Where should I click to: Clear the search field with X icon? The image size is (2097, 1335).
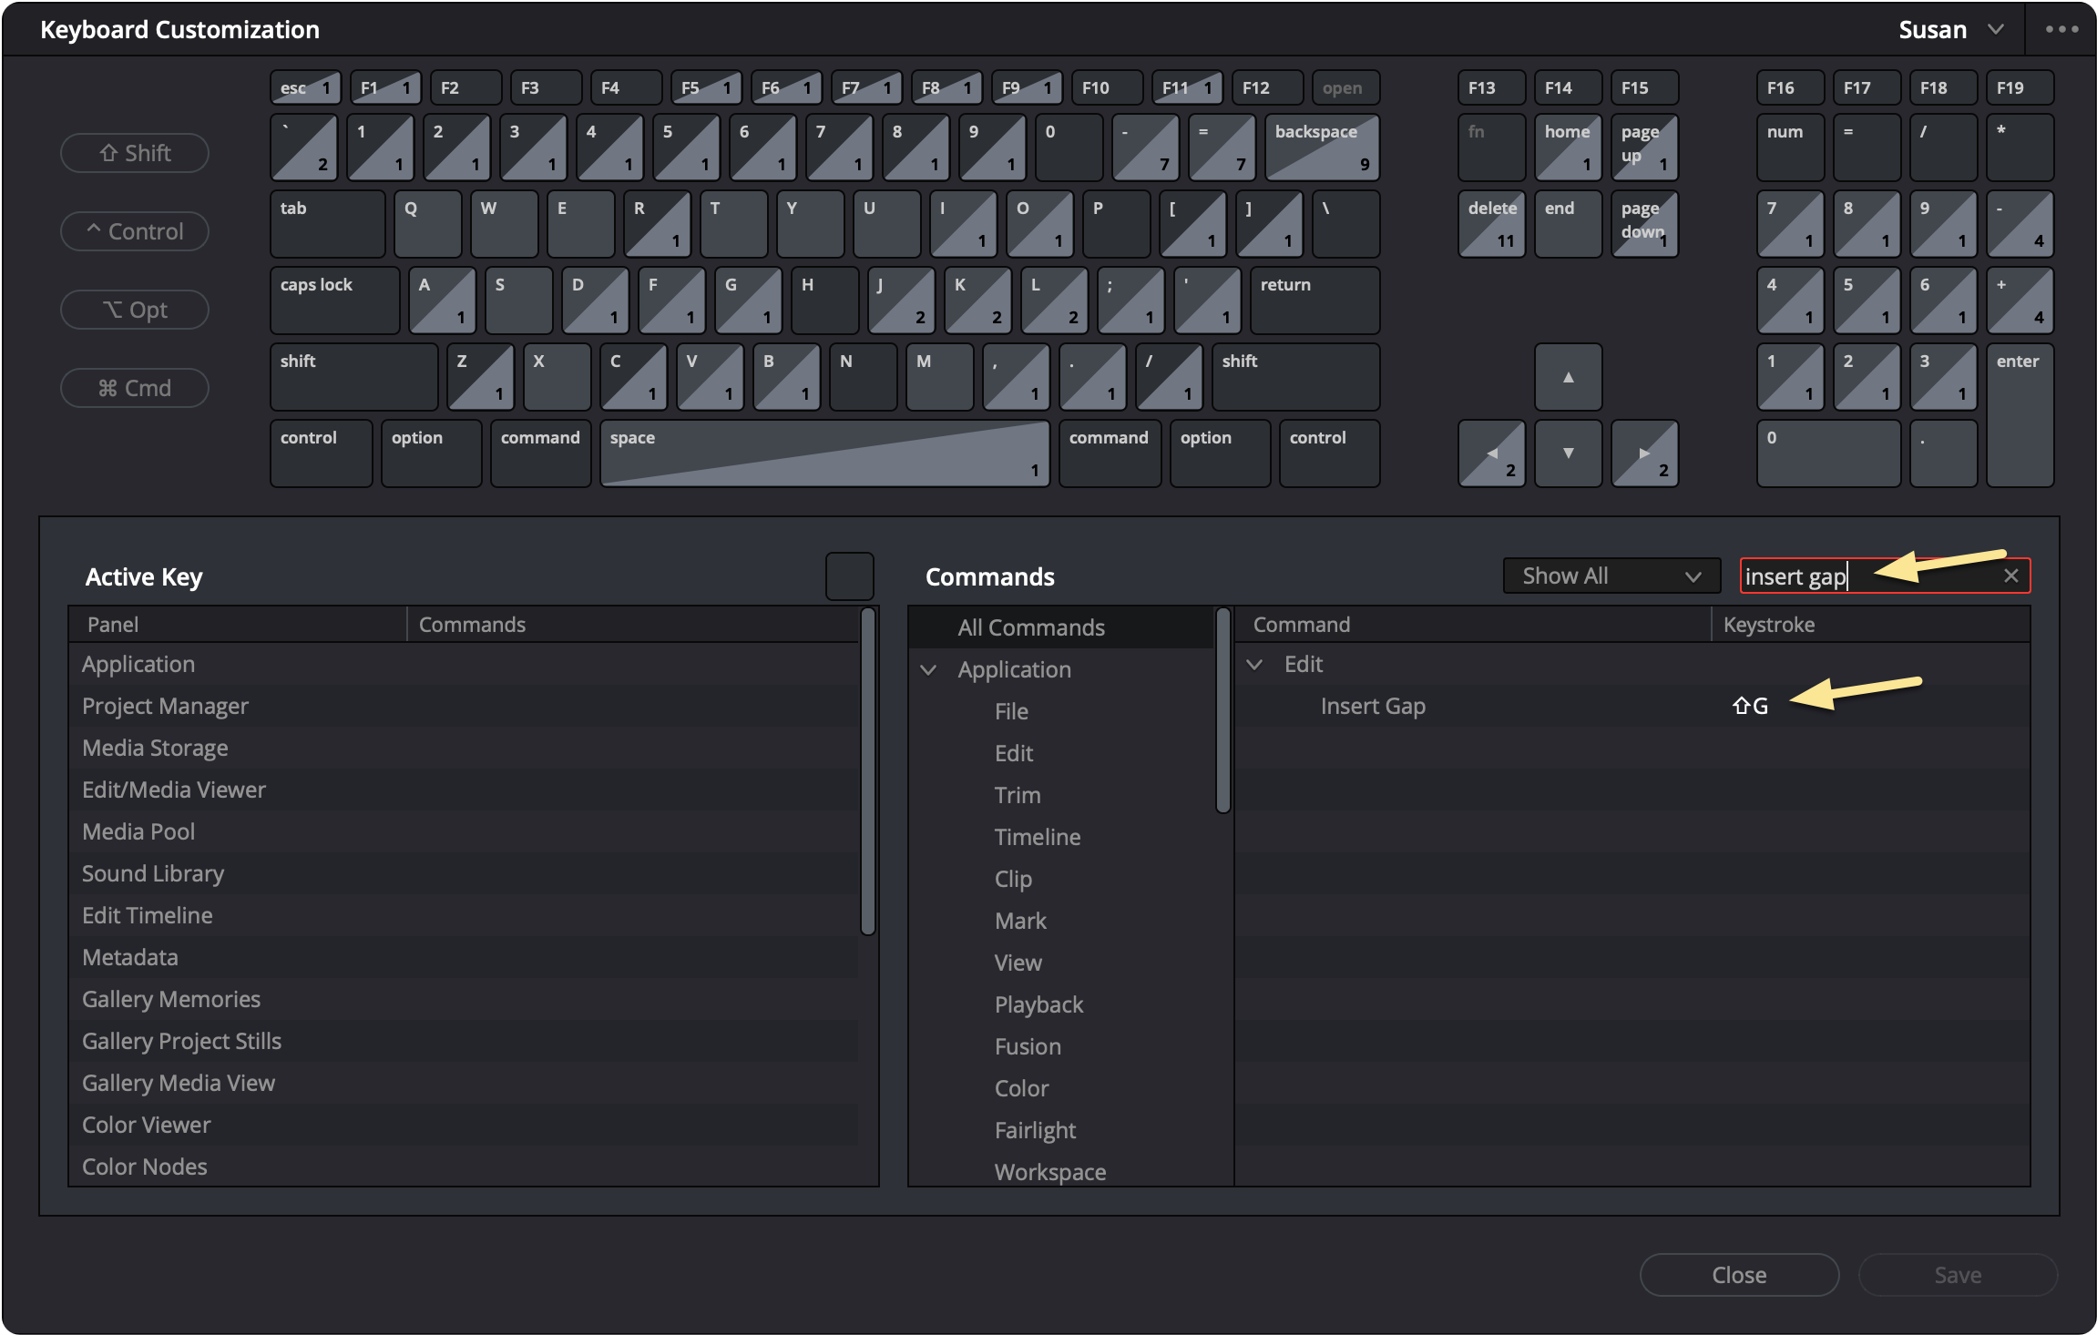[x=2011, y=576]
